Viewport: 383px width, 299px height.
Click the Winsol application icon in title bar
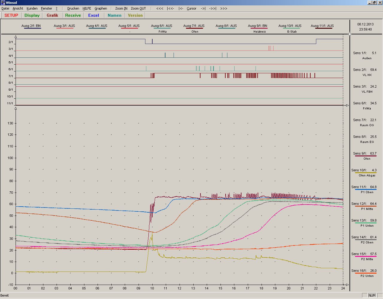click(3, 3)
